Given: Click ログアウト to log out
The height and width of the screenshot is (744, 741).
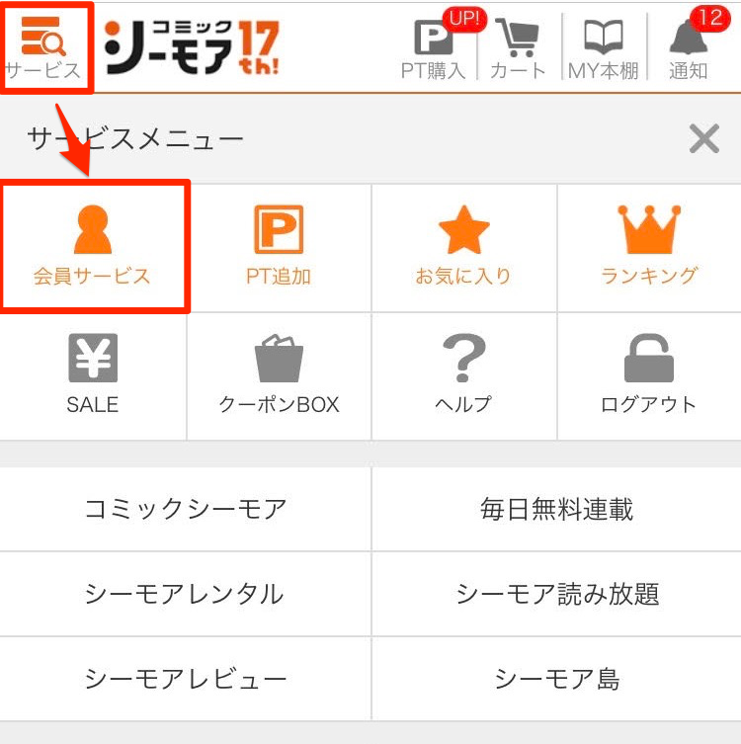Looking at the screenshot, I should 649,376.
